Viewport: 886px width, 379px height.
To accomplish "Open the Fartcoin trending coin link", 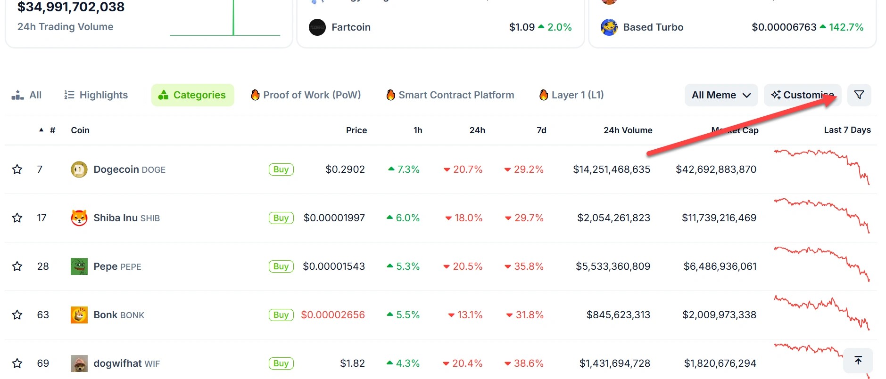I will click(x=351, y=27).
